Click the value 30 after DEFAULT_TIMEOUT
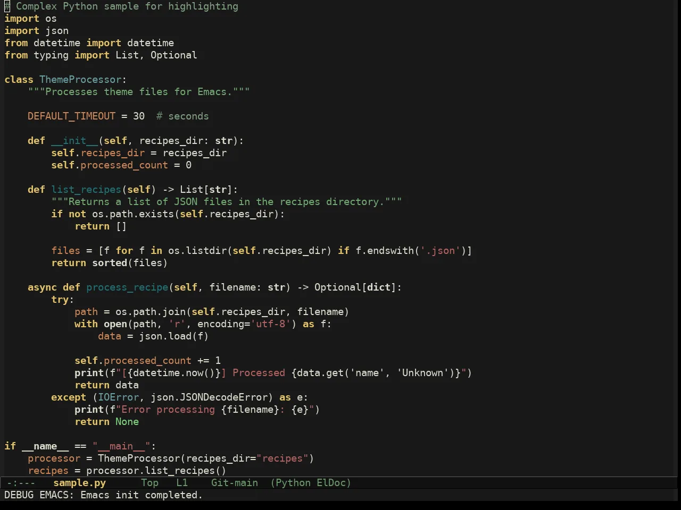 click(x=139, y=116)
